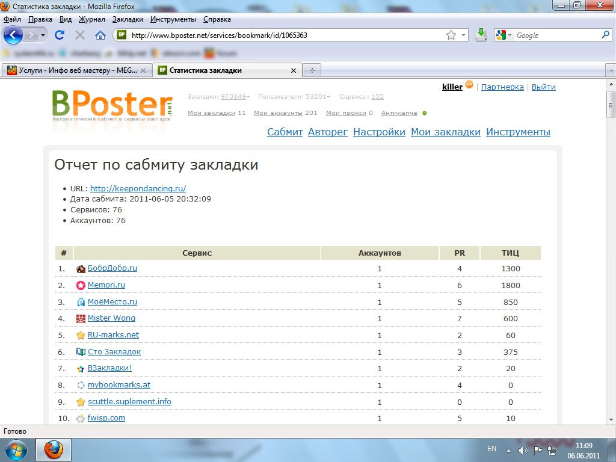Open the Файл menu

pos(12,19)
